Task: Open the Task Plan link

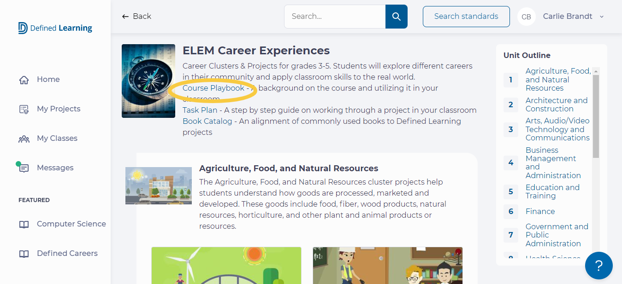Action: [200, 110]
